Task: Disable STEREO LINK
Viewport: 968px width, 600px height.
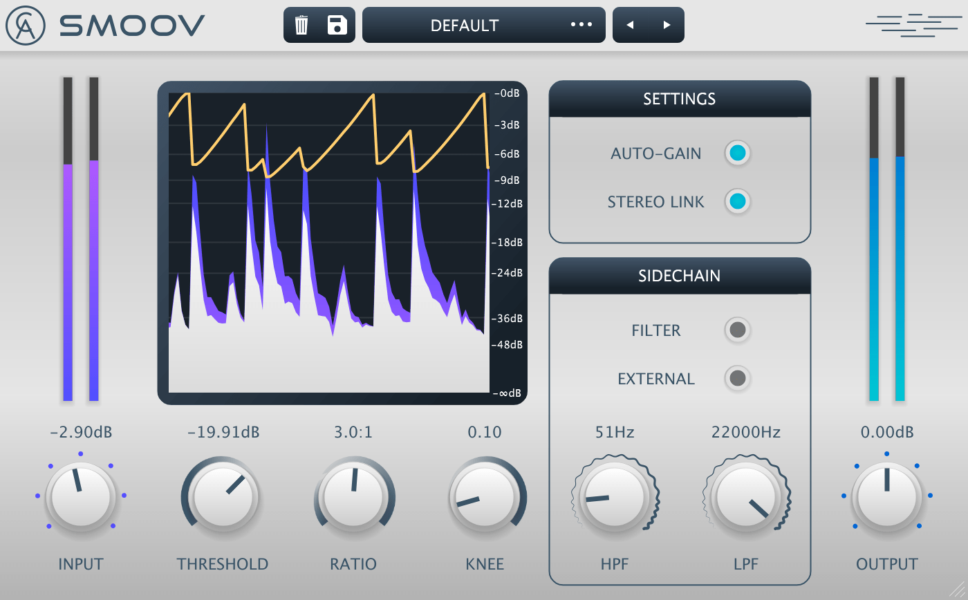Action: (737, 201)
